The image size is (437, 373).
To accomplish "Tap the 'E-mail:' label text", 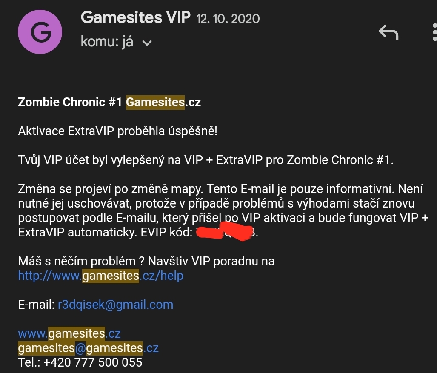I will point(36,305).
